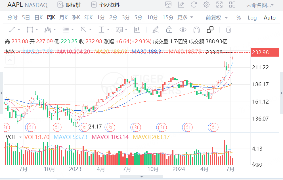
Task: Toggle percentage scale % button
Action: (x=239, y=18)
